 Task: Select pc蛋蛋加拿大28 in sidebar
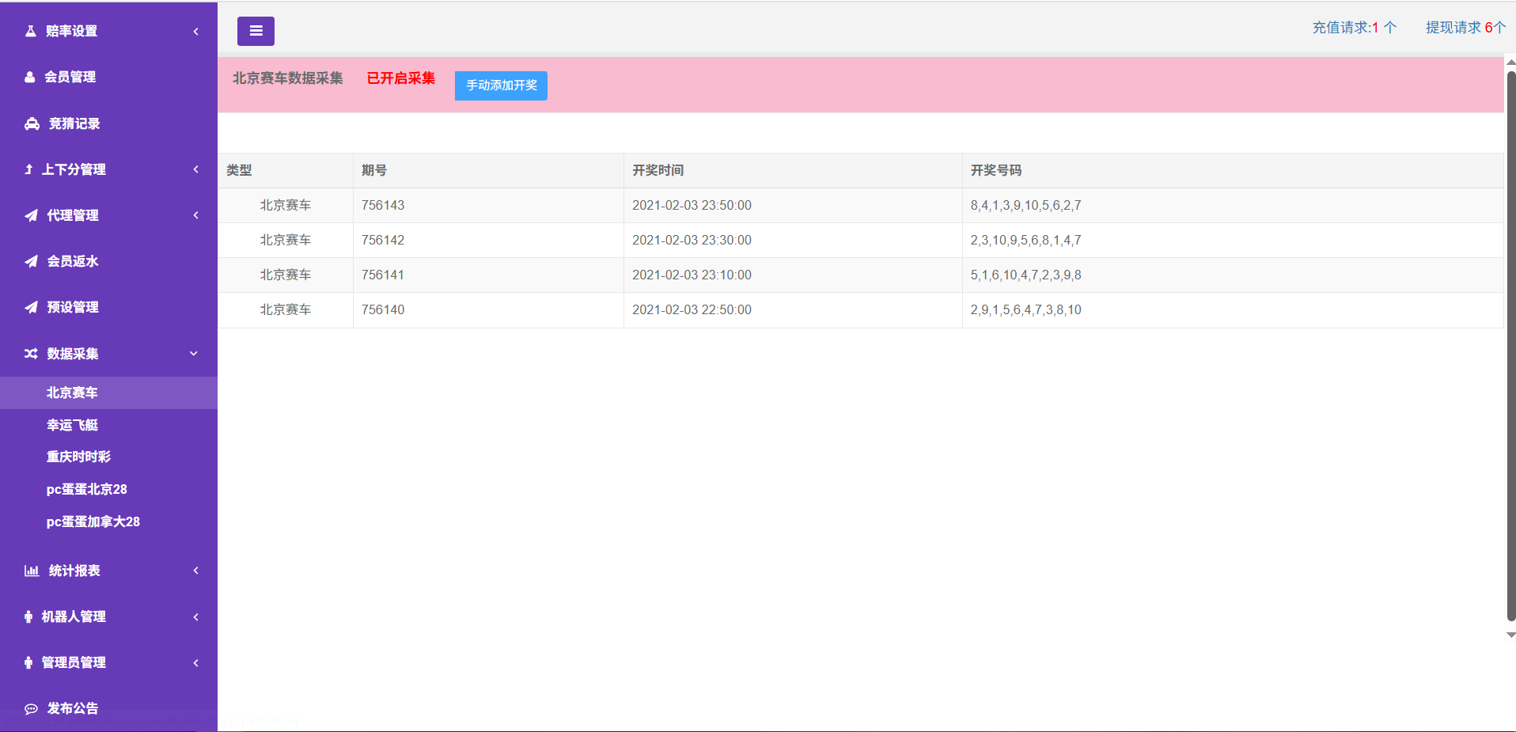pos(93,522)
